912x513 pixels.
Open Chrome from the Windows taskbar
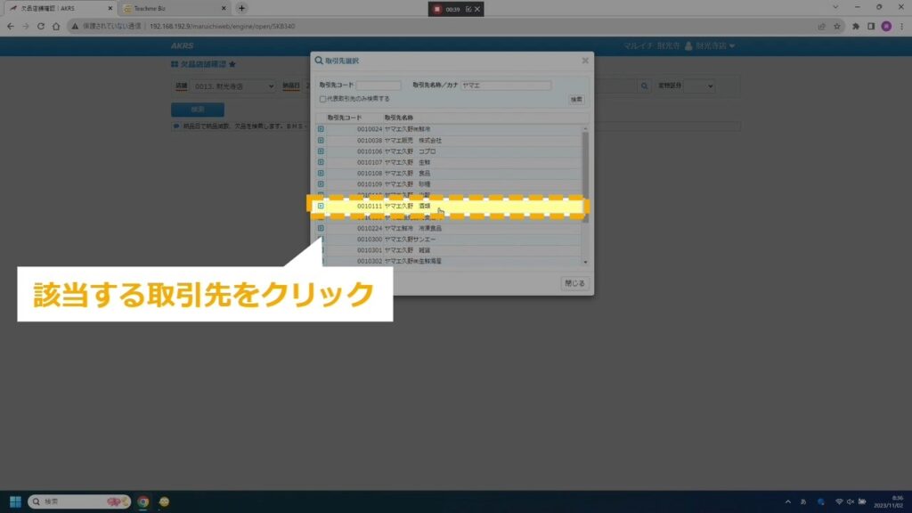tap(142, 501)
